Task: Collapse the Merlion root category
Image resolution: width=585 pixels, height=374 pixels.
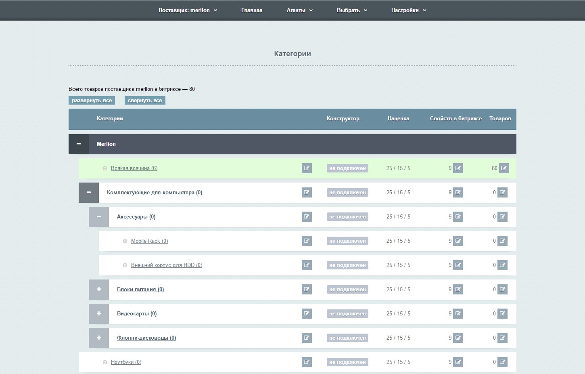Action: click(79, 144)
